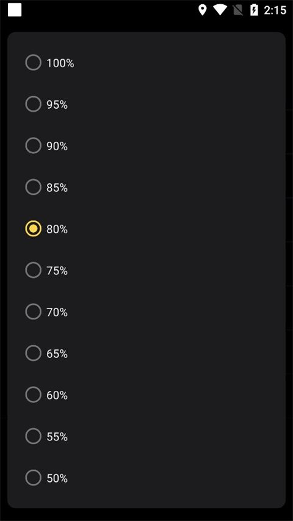Viewport: 293px width, 521px height.
Task: Select the 50% radio button
Action: click(x=33, y=478)
